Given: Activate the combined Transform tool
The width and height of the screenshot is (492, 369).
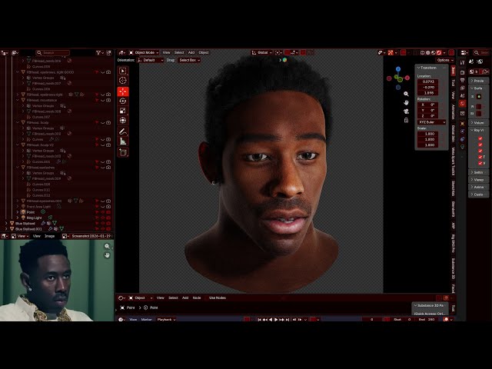Looking at the screenshot, I should point(123,121).
